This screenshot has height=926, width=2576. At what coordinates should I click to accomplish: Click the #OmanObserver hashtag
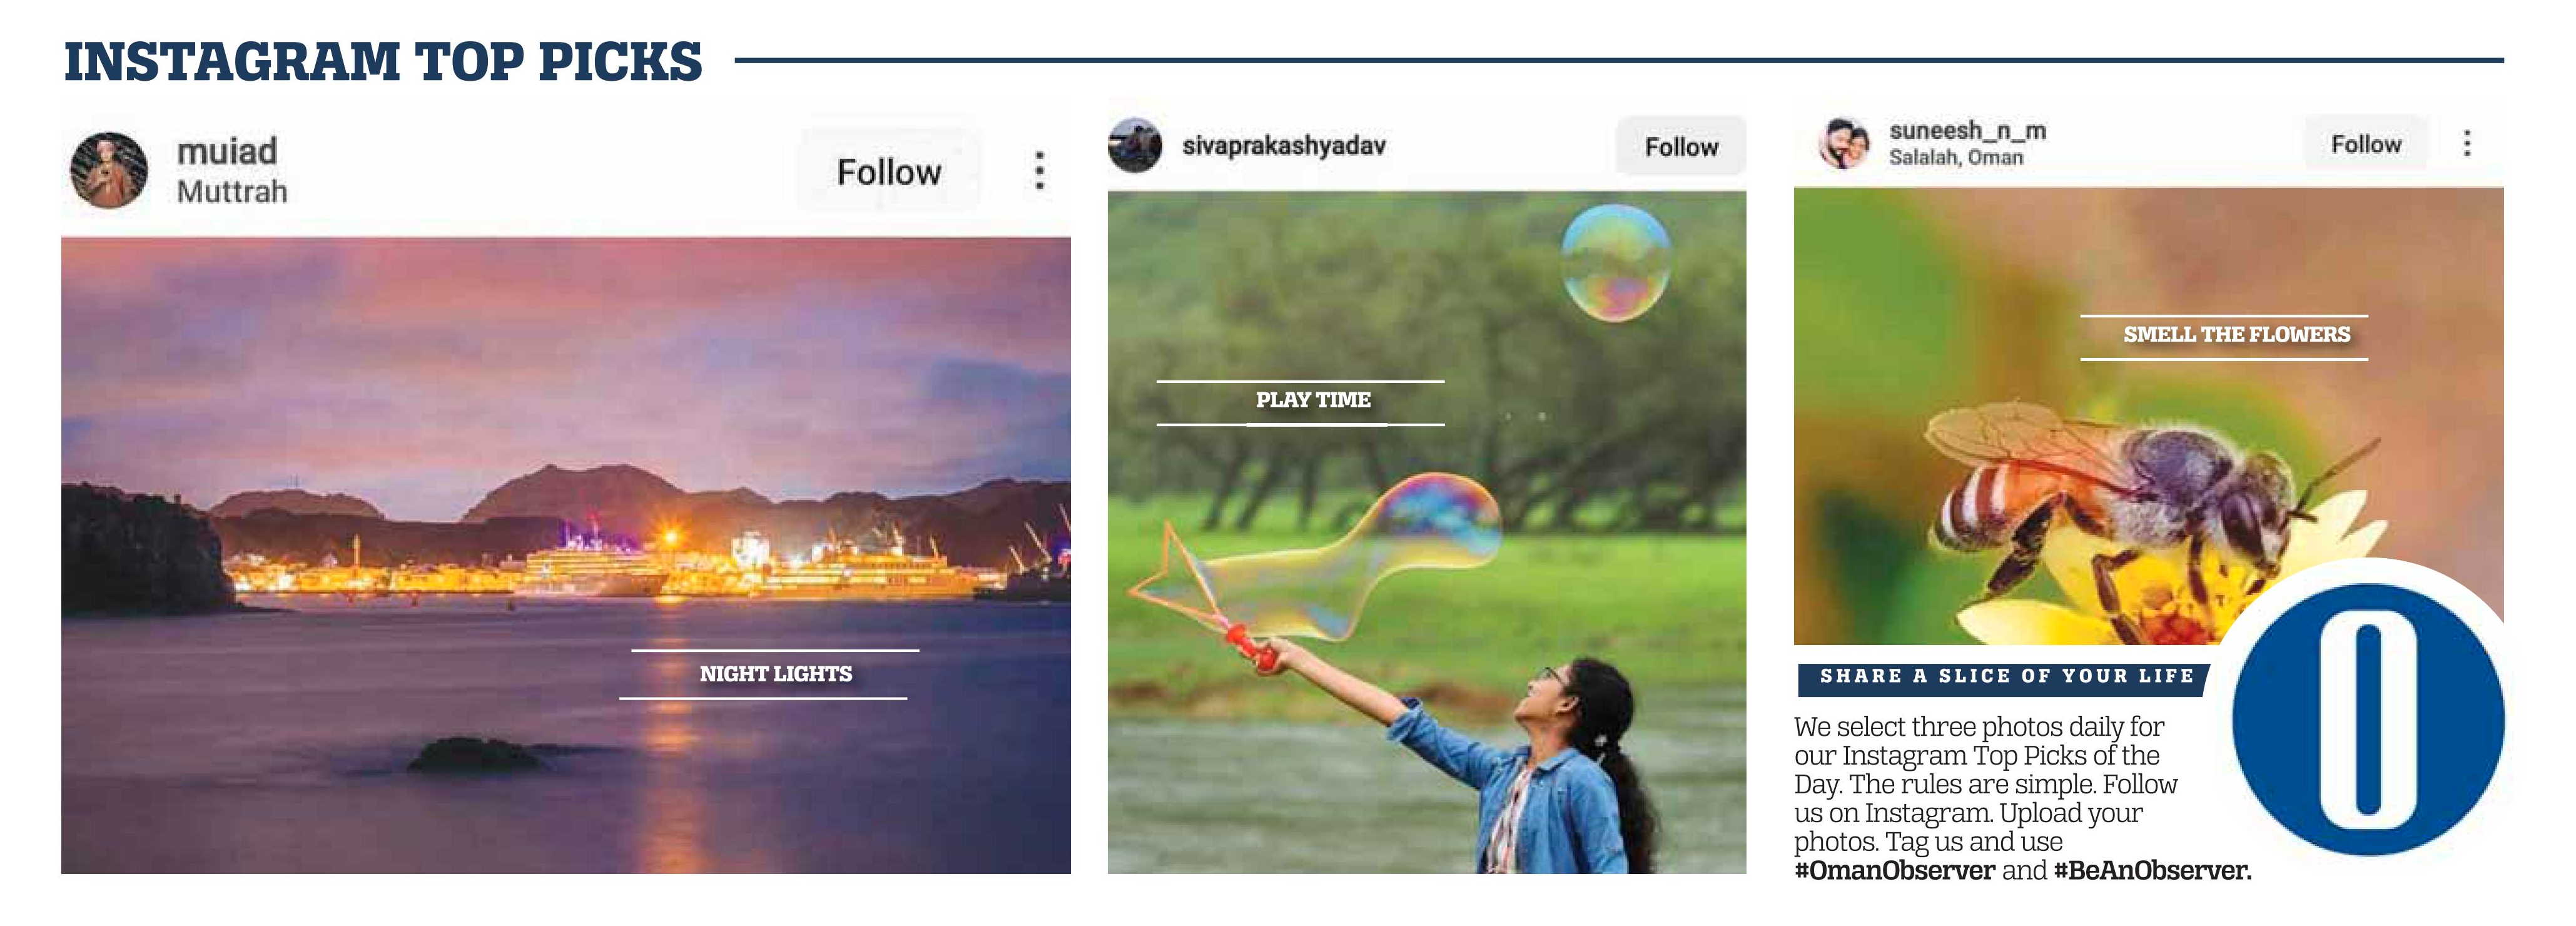point(1894,871)
